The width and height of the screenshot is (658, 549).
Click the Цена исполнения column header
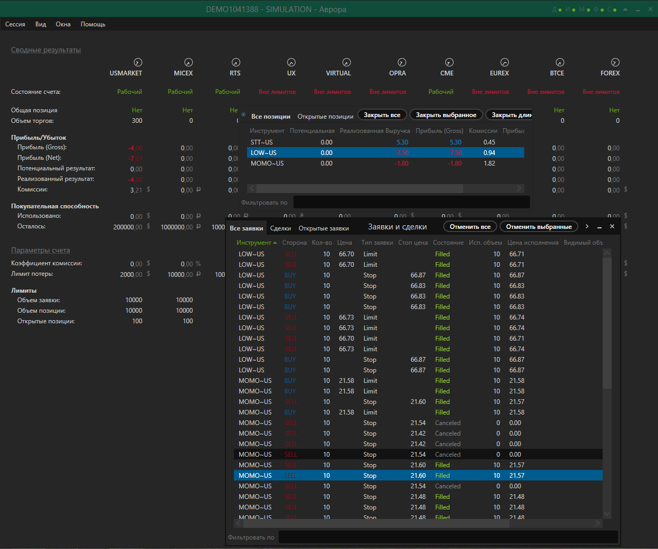pyautogui.click(x=533, y=243)
